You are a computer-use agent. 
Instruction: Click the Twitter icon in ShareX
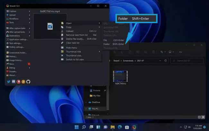click(8, 82)
